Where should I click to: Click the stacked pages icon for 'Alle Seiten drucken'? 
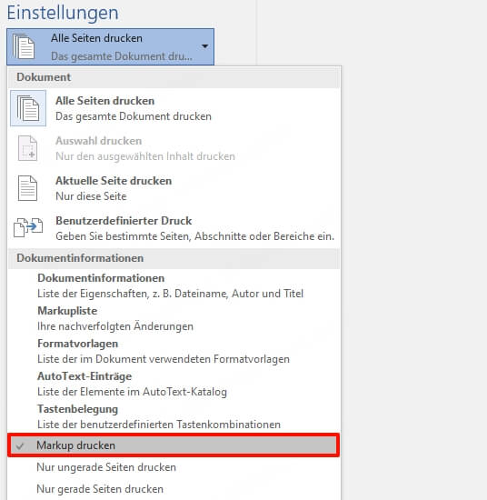coord(28,108)
